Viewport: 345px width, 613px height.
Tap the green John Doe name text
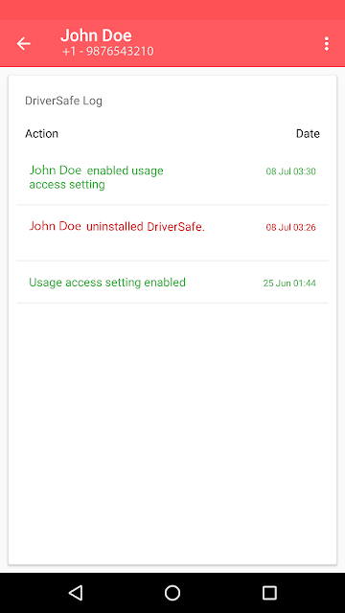click(56, 170)
